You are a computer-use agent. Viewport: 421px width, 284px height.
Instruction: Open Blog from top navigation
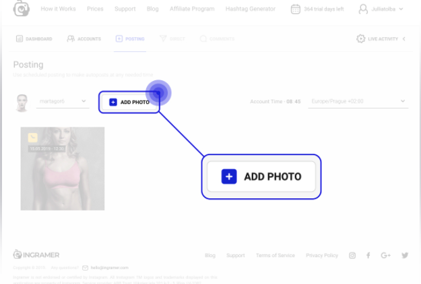(152, 9)
